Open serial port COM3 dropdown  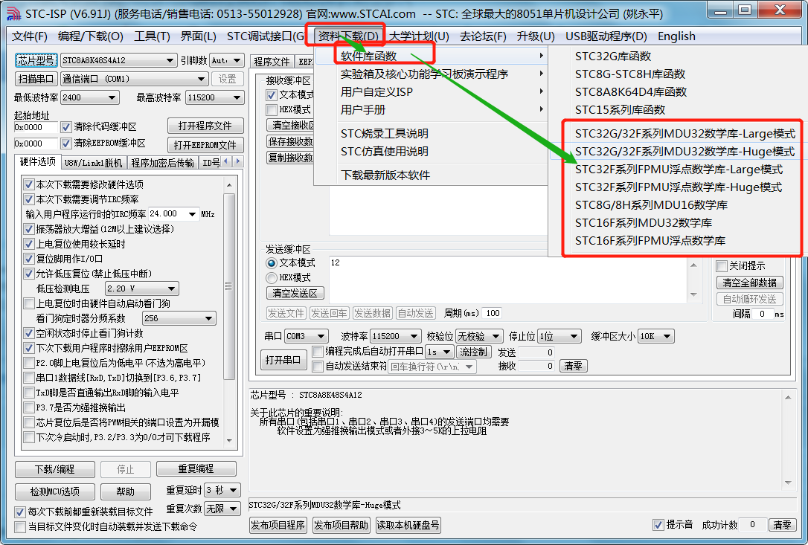(306, 336)
